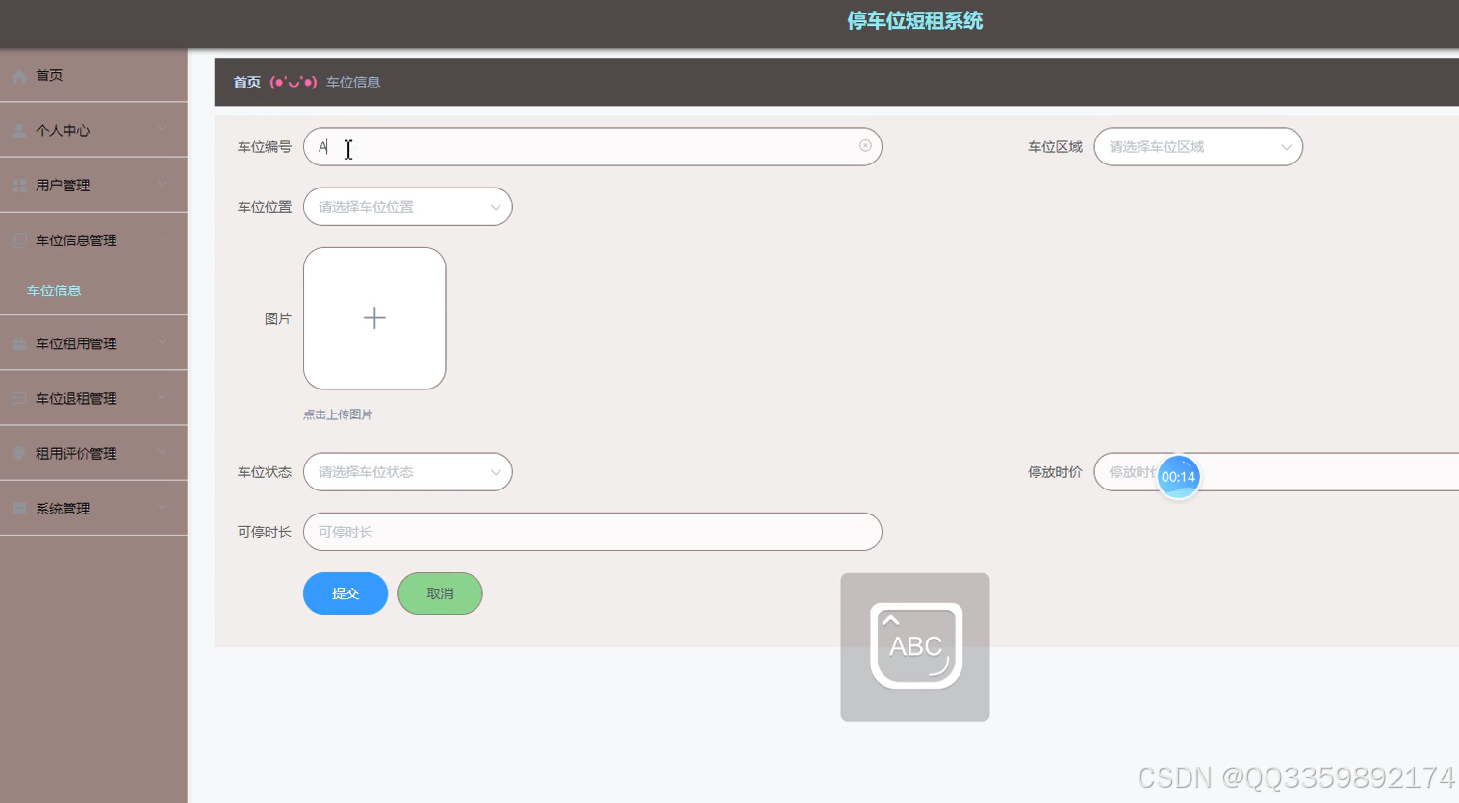Select the 用户管理 menu item
Screen dimensions: 1459x803
coord(93,185)
